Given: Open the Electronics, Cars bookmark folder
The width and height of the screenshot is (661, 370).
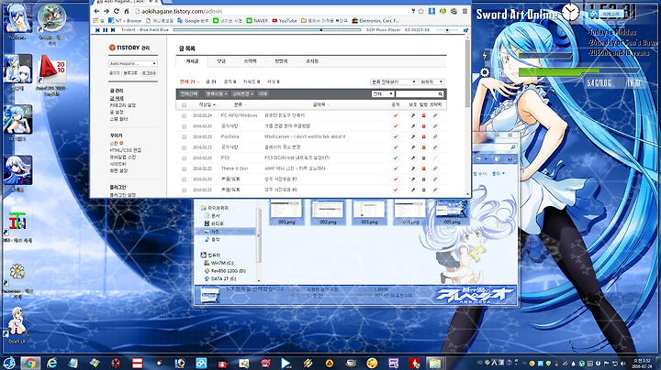Looking at the screenshot, I should 375,20.
